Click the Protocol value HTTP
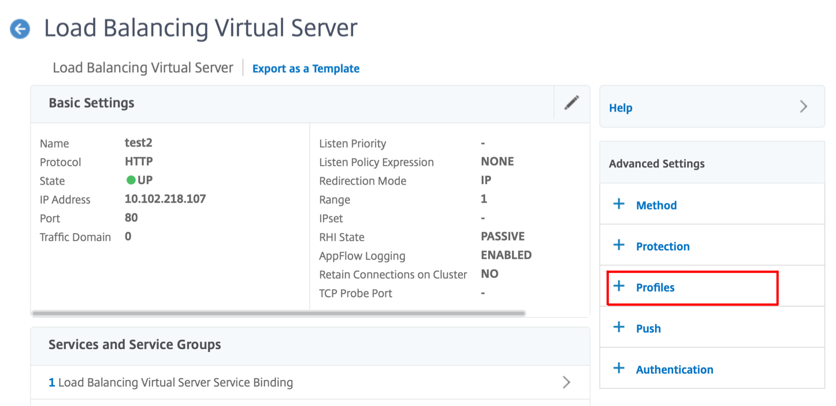Image resolution: width=836 pixels, height=406 pixels. (x=139, y=161)
